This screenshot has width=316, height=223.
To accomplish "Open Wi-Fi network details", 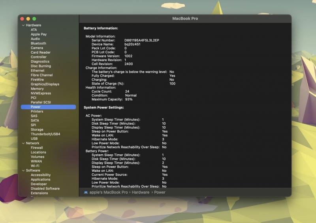I will pyautogui.click(x=35, y=166).
